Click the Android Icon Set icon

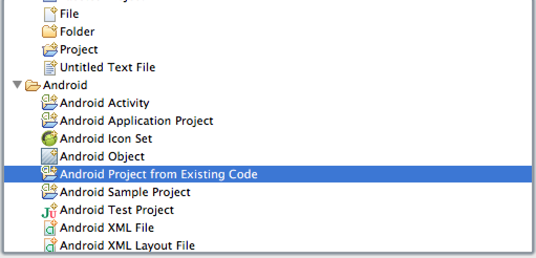coord(50,138)
